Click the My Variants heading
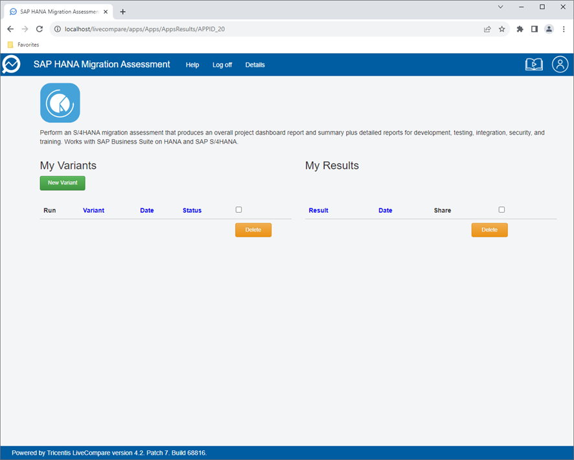 tap(68, 166)
